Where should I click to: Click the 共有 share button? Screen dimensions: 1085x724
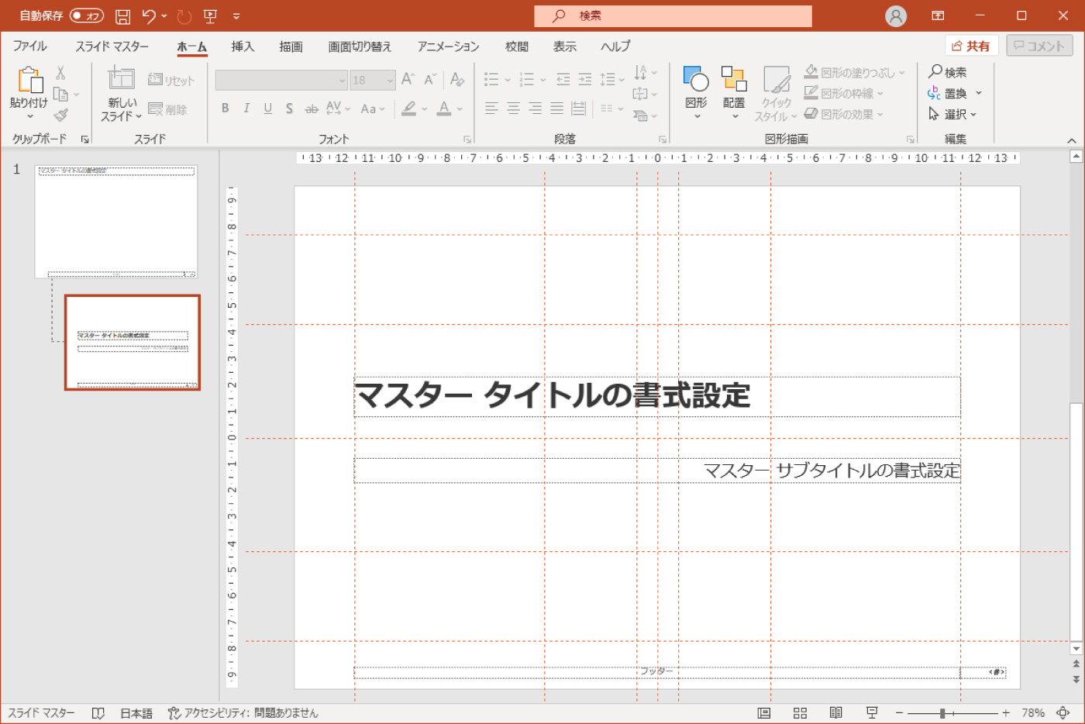[x=972, y=46]
